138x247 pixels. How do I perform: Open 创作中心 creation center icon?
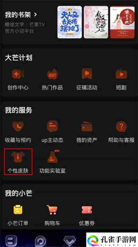[18, 74]
